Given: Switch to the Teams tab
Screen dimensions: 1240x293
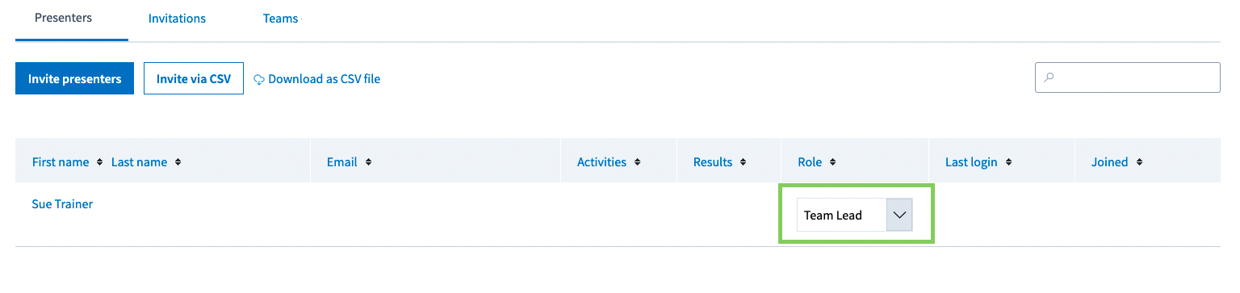Looking at the screenshot, I should (280, 19).
